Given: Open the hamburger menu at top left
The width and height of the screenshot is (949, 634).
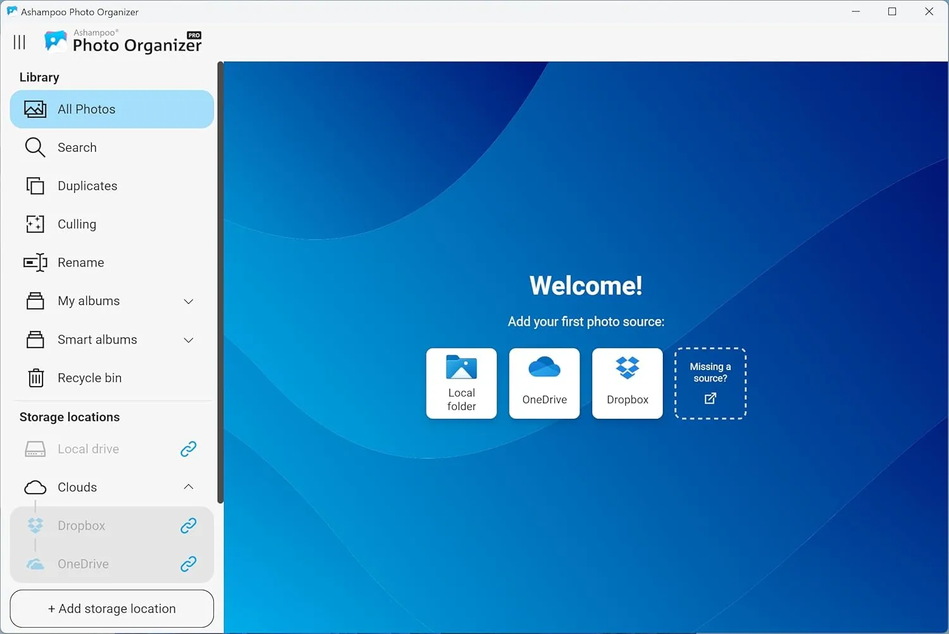Looking at the screenshot, I should point(19,42).
